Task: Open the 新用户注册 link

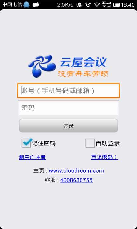Action: (32, 157)
